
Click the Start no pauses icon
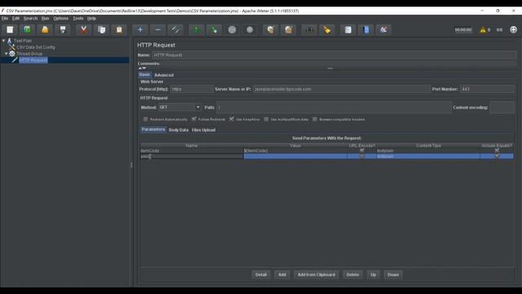pyautogui.click(x=214, y=29)
